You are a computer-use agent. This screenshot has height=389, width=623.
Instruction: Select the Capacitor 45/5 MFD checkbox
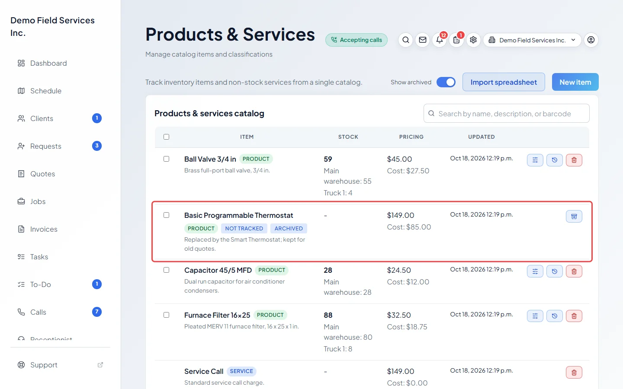(x=166, y=270)
